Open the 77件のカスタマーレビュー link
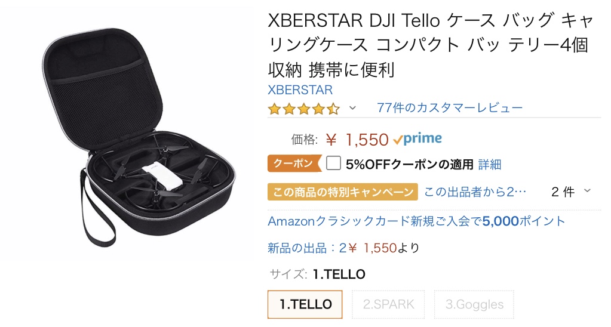Viewport: 611px width, 327px height. click(x=450, y=107)
